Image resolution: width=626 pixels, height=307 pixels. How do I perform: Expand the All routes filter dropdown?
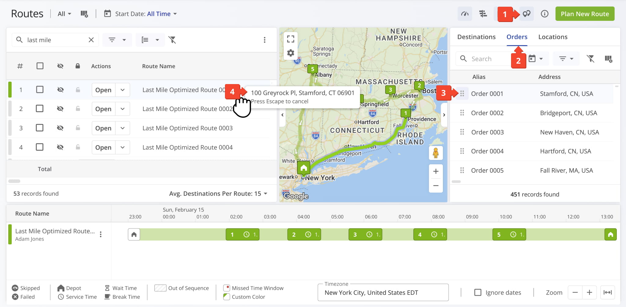click(64, 14)
